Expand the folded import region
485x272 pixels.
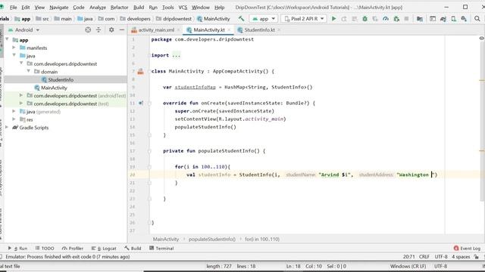coord(176,55)
